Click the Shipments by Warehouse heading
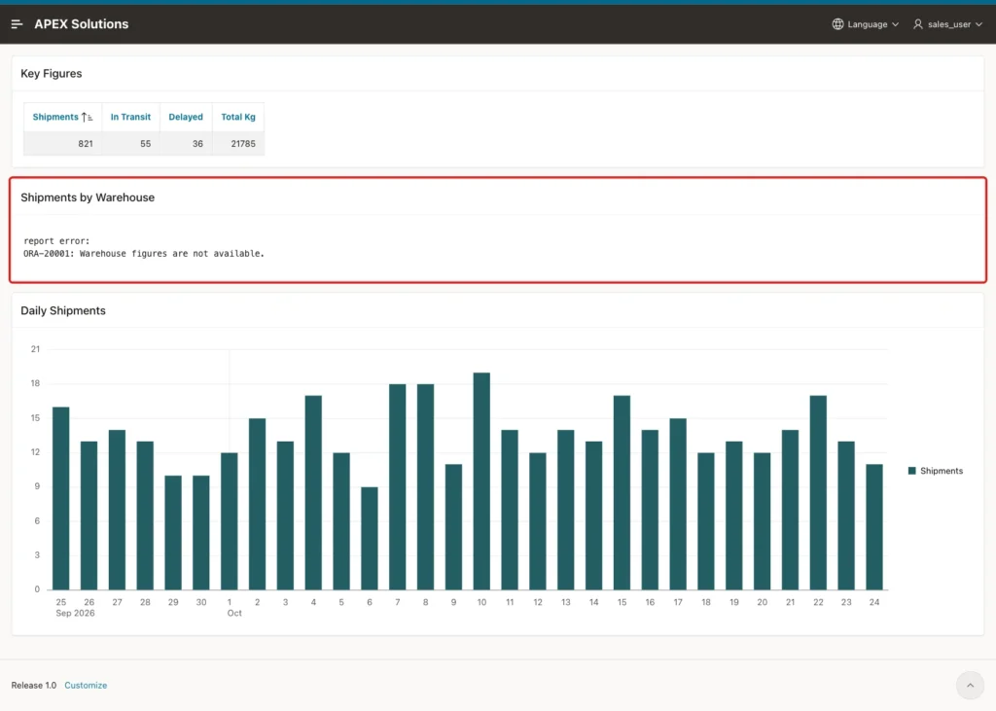 pyautogui.click(x=88, y=197)
